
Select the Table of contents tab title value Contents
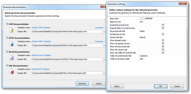point(143,56)
